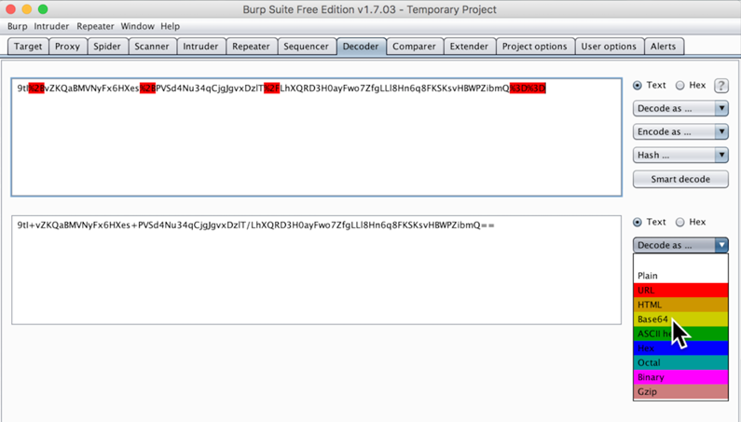741x422 pixels.
Task: Open the User options tab
Action: tap(609, 47)
